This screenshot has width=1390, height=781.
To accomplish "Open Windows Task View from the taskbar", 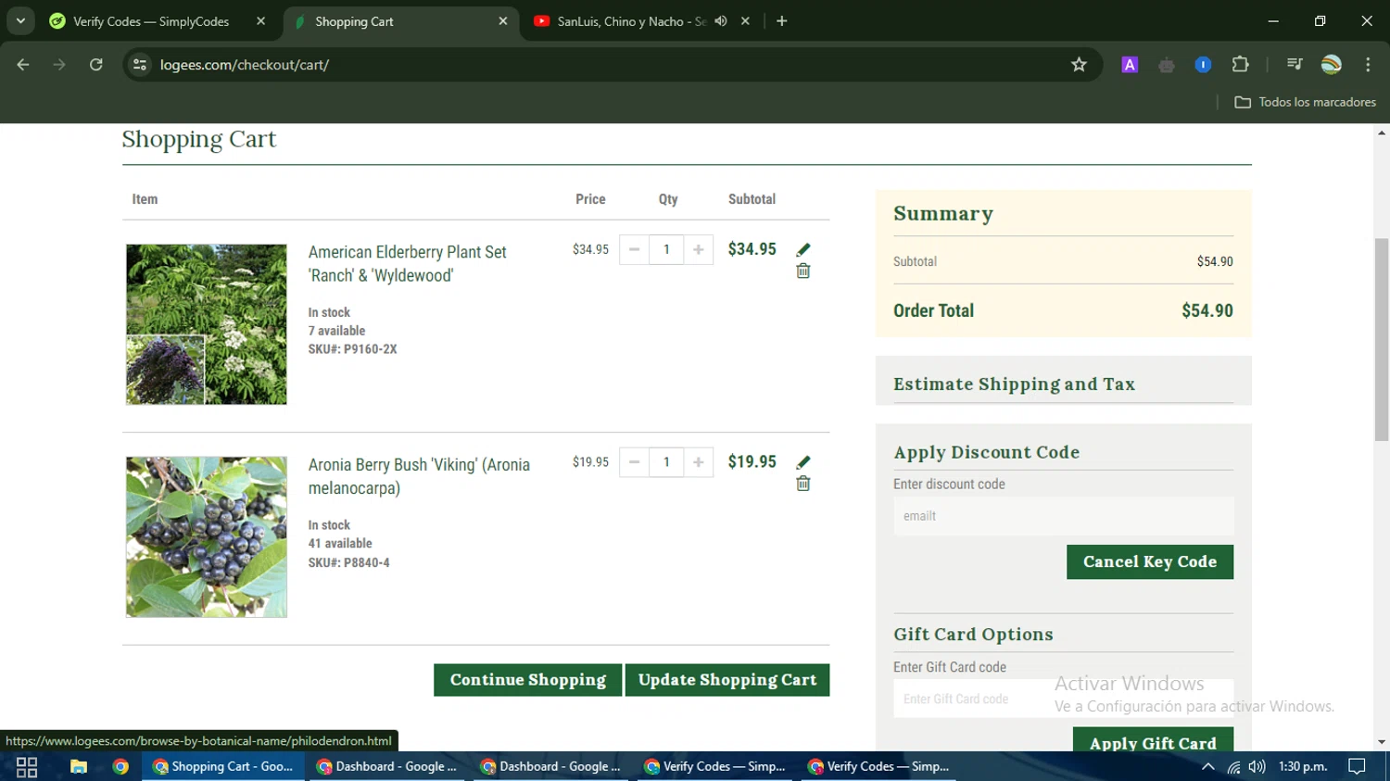I will [27, 766].
